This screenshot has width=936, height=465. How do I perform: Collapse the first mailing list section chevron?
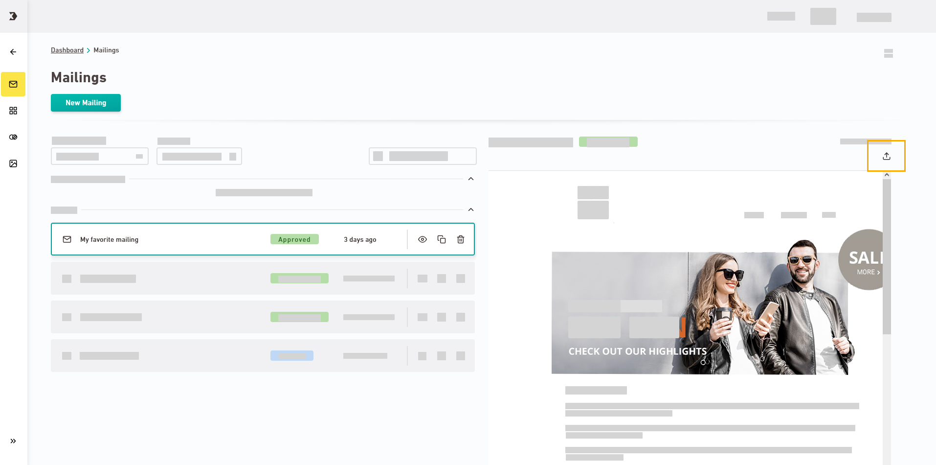click(x=471, y=179)
